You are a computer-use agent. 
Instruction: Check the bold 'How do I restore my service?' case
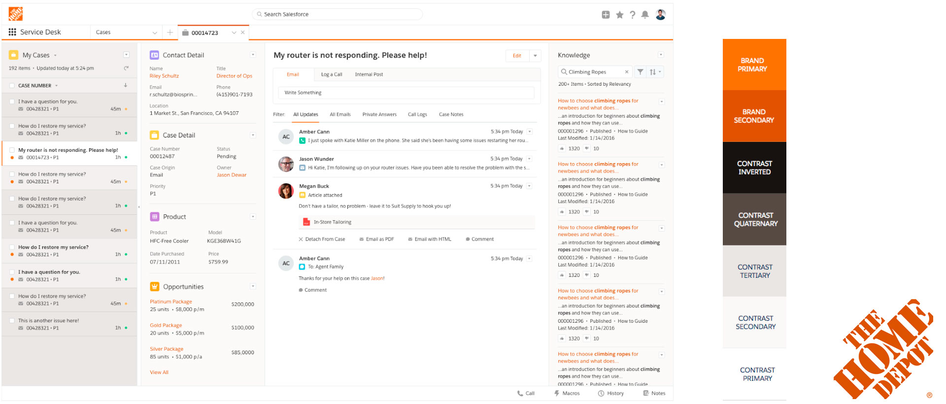click(12, 247)
